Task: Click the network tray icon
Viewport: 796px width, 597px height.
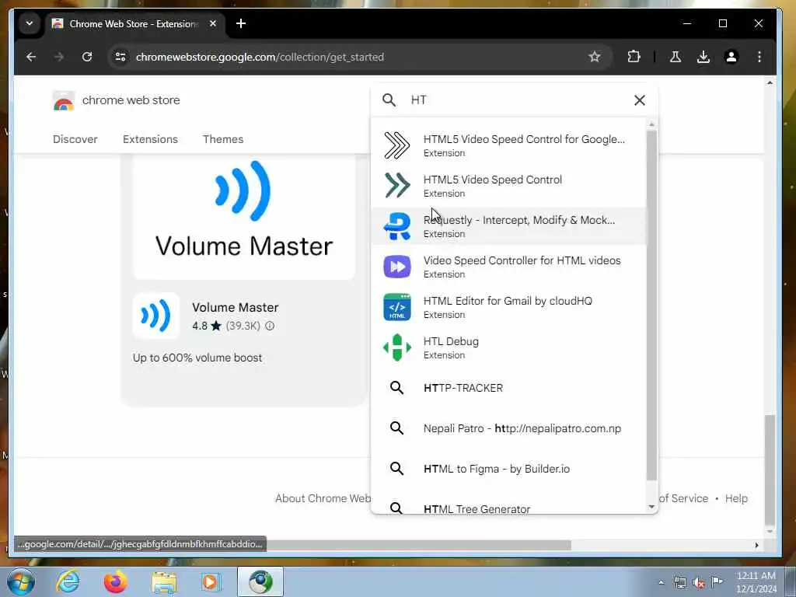Action: (679, 582)
